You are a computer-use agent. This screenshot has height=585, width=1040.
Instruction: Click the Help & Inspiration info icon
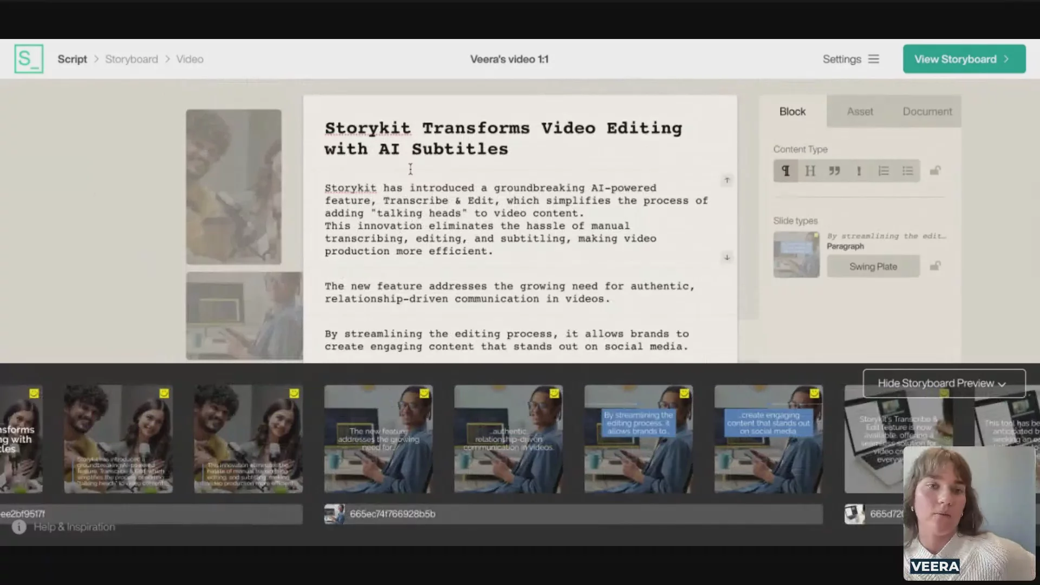coord(19,527)
